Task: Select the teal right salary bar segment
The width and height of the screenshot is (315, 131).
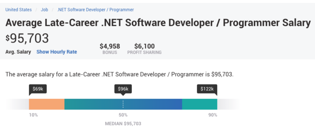Action: 200,104
